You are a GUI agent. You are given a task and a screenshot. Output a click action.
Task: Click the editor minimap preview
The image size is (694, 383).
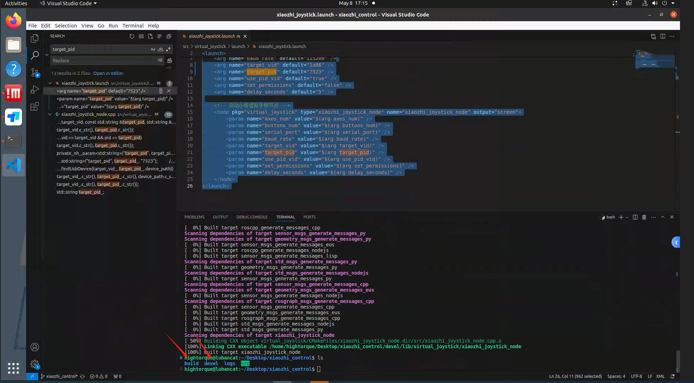coord(655,60)
